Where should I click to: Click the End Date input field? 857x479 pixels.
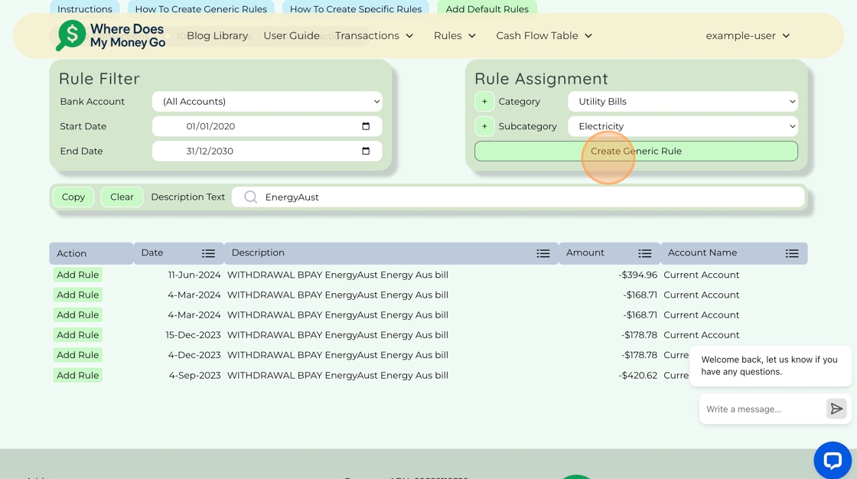pos(267,151)
